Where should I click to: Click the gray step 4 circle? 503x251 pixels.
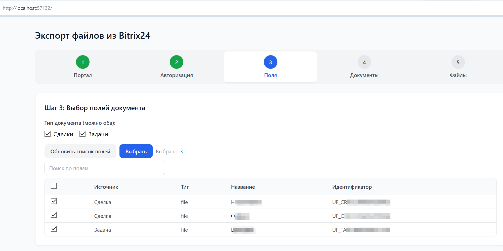(x=364, y=62)
